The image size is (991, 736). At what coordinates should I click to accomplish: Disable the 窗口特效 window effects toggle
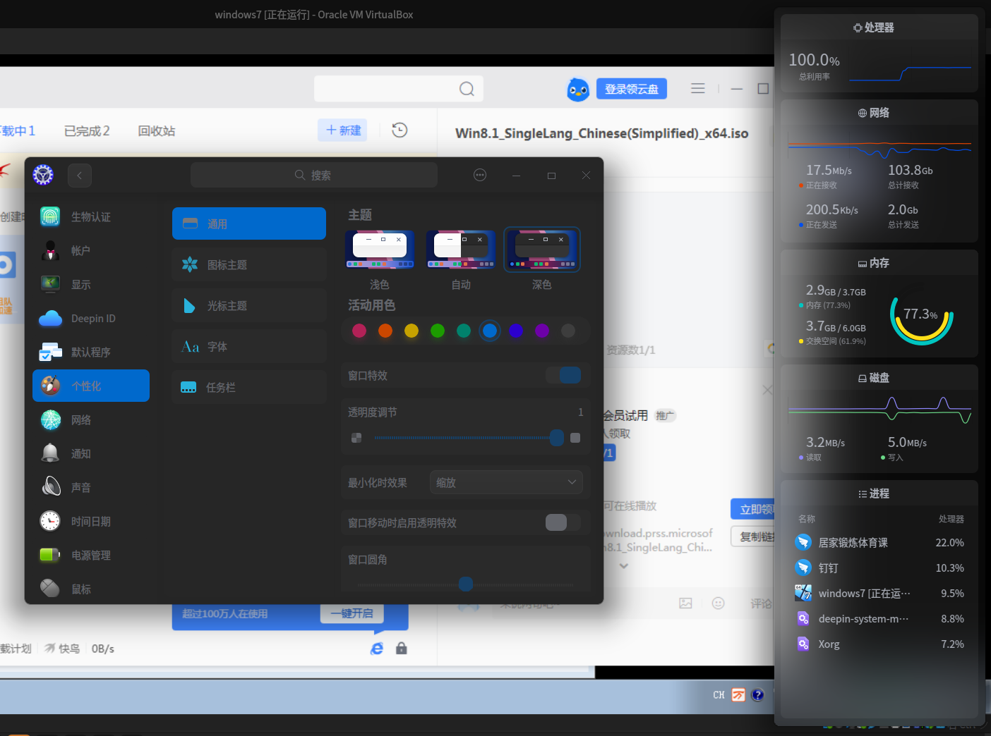pos(563,375)
